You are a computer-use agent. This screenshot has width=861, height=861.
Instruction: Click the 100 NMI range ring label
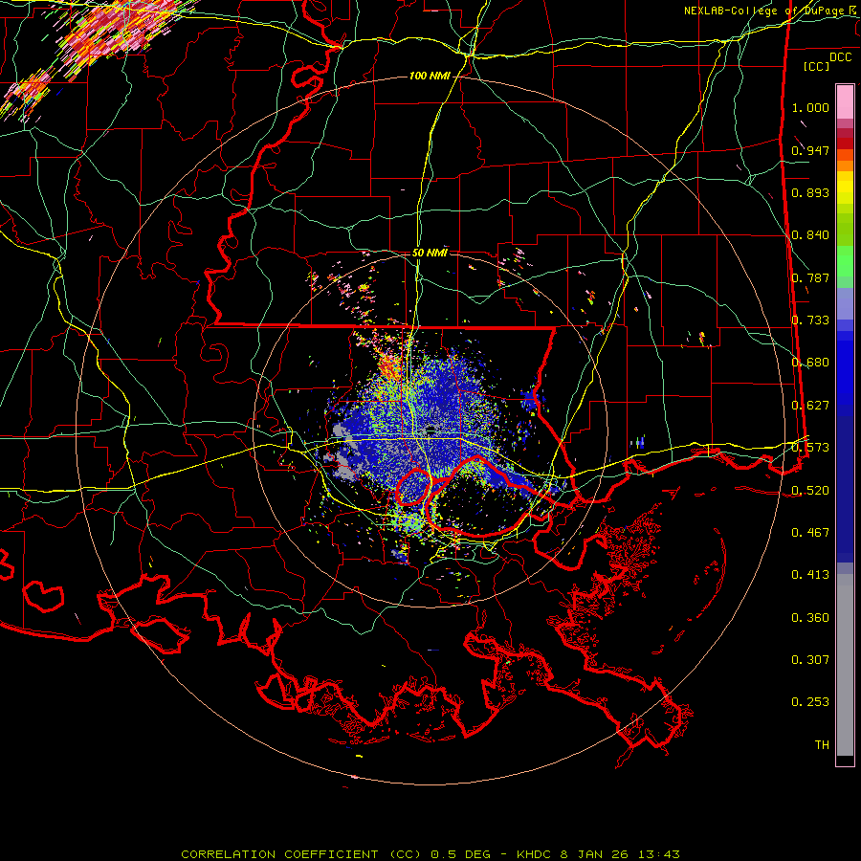[430, 76]
